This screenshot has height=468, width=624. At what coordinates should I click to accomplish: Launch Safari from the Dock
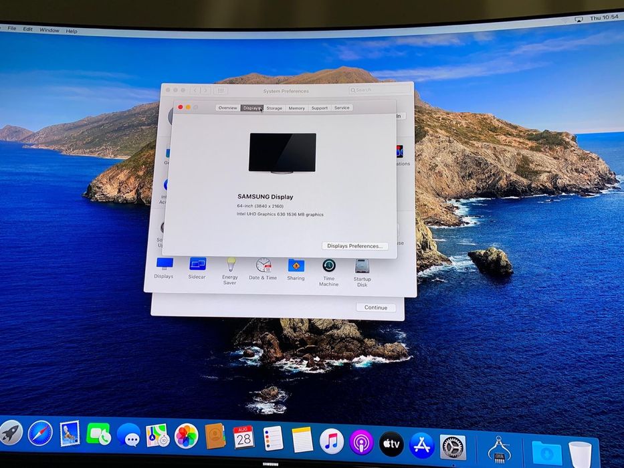tap(40, 433)
